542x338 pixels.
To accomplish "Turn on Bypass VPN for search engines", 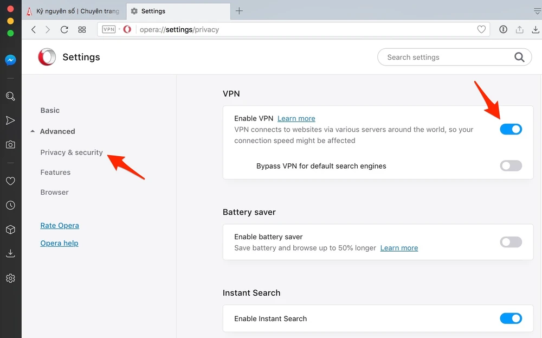I will click(511, 166).
